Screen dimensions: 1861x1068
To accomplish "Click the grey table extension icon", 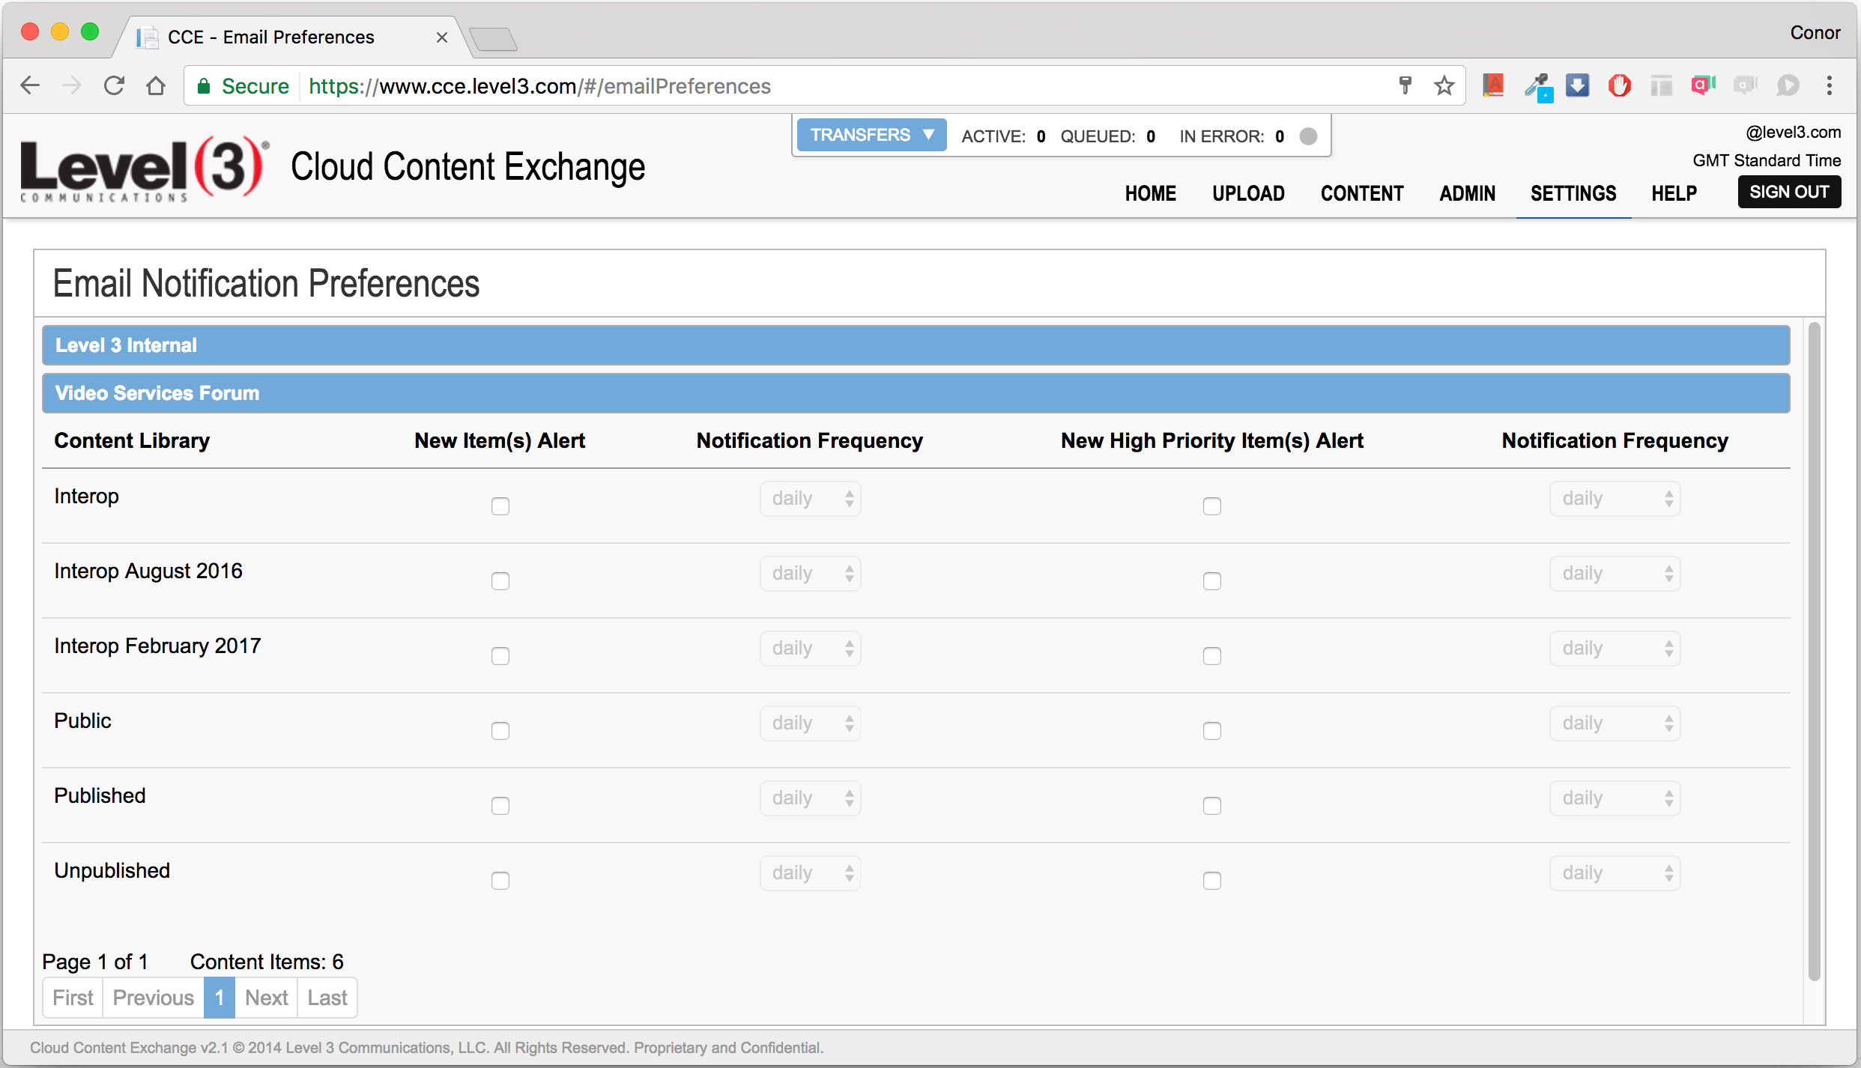I will click(1661, 85).
